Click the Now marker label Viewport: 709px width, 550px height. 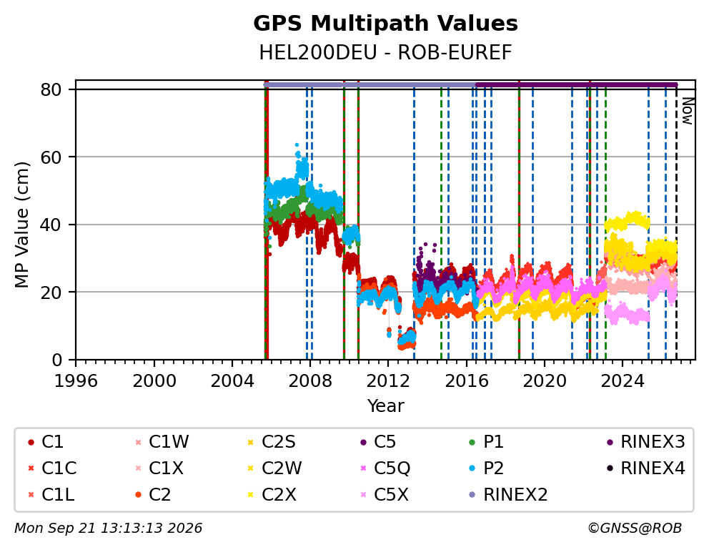coord(688,112)
